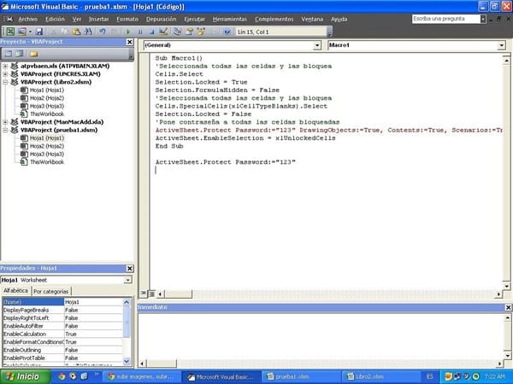Switch to the Por categorías tab
Screen dimensions: 513x384
[x=52, y=291]
